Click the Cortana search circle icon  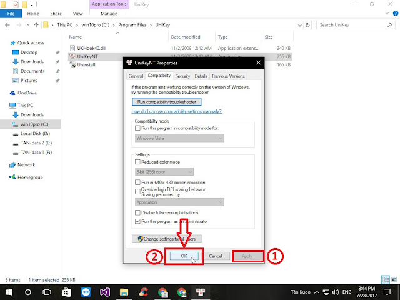click(28, 292)
